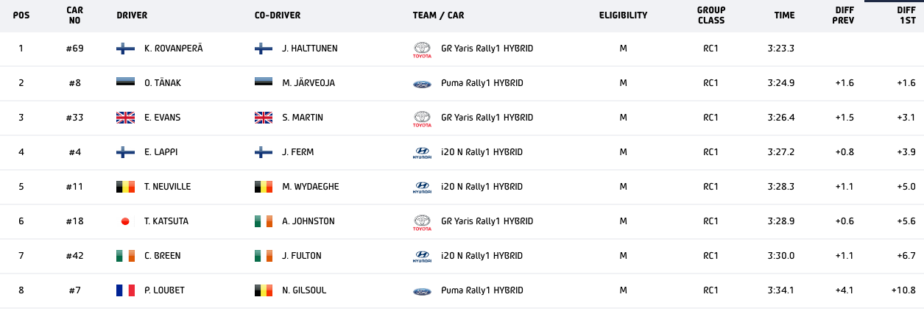This screenshot has width=924, height=311.
Task: Click the Hyundai logo in Lappi's row
Action: [x=422, y=153]
